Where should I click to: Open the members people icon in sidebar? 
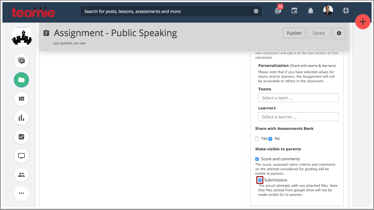(21, 175)
